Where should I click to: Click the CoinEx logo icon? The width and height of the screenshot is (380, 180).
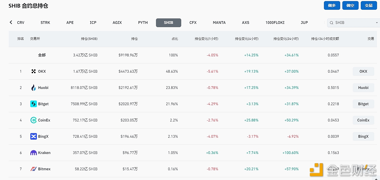pos(34,120)
